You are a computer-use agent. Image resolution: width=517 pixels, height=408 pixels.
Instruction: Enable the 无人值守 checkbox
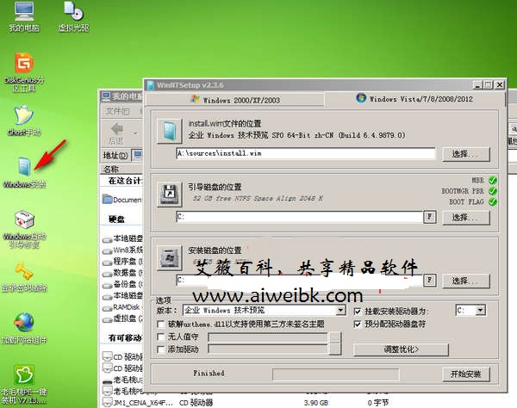(161, 337)
